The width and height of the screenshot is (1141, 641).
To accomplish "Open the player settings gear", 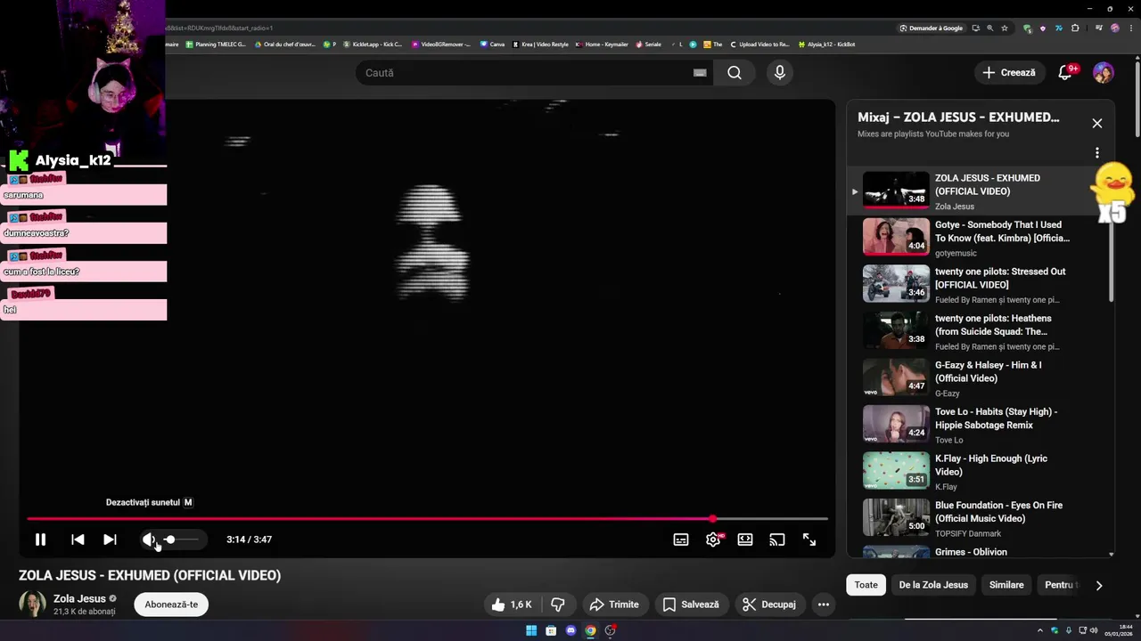I will click(x=713, y=540).
